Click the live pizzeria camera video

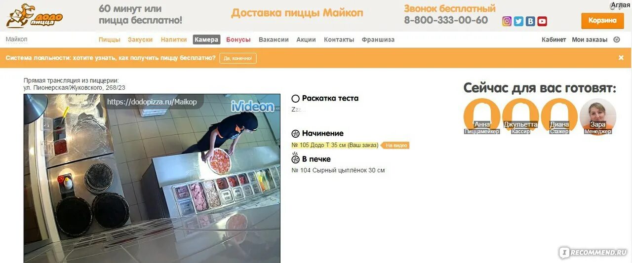152,178
